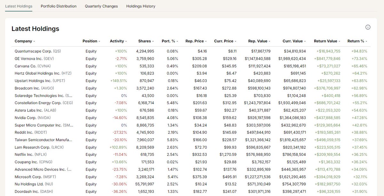Open the Holdings History tab
This screenshot has width=384, height=196.
(x=141, y=6)
